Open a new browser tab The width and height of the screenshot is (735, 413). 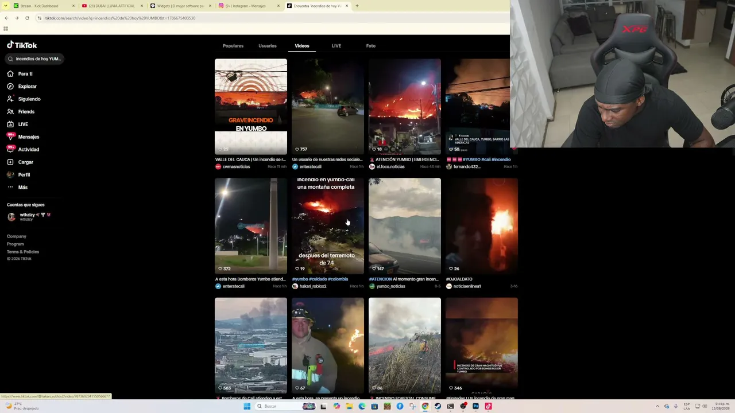(357, 6)
